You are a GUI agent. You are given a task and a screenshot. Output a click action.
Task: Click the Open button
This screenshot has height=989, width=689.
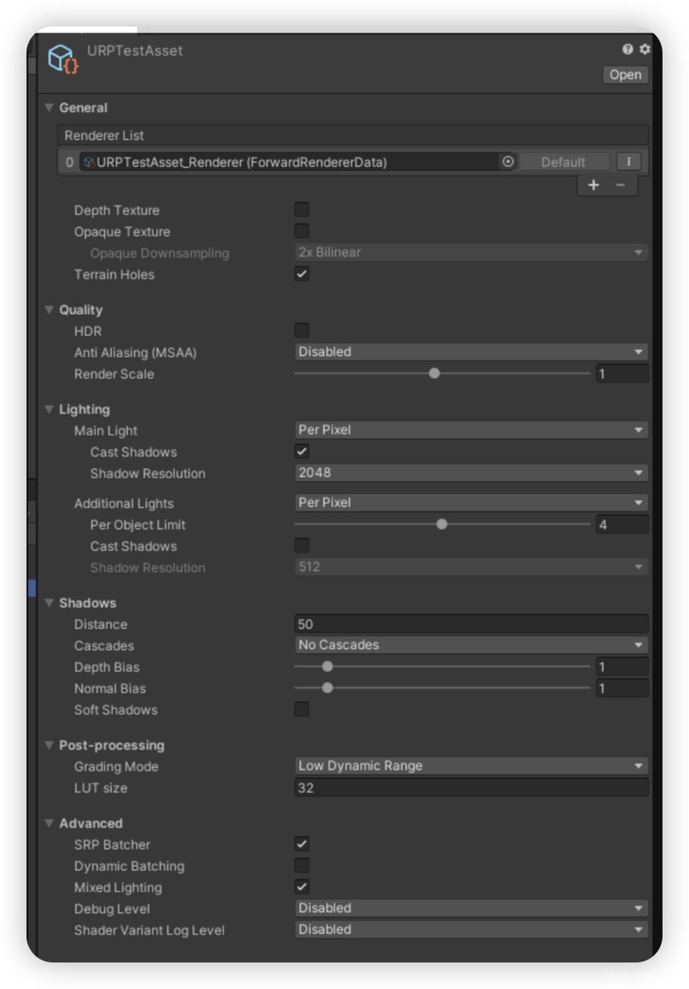coord(624,74)
